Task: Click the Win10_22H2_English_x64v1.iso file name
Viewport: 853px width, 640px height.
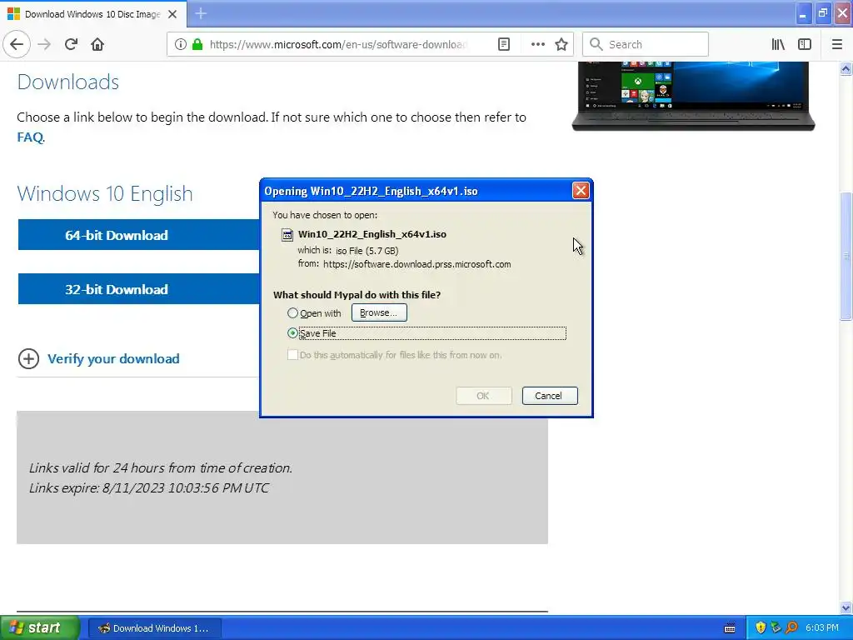Action: 372,234
